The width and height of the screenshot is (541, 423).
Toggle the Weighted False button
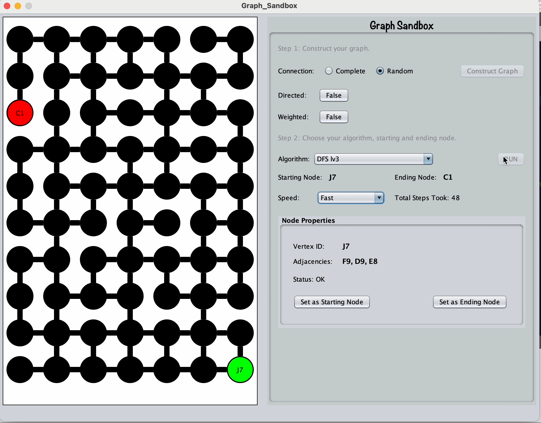[334, 117]
